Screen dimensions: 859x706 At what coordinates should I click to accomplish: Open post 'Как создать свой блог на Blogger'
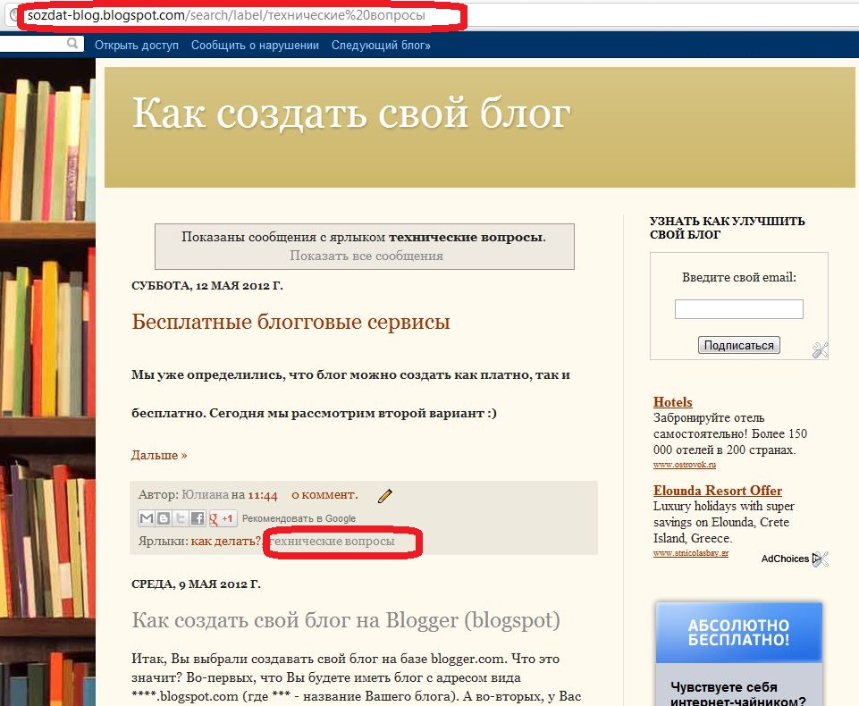pyautogui.click(x=346, y=620)
